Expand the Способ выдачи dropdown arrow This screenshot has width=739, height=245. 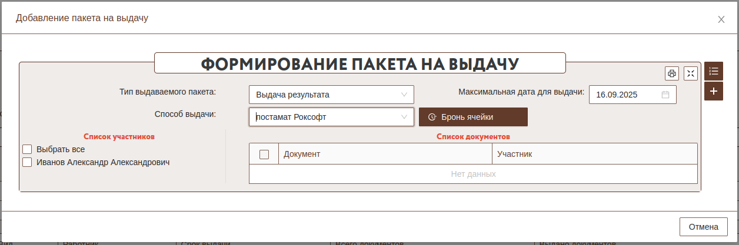(404, 117)
